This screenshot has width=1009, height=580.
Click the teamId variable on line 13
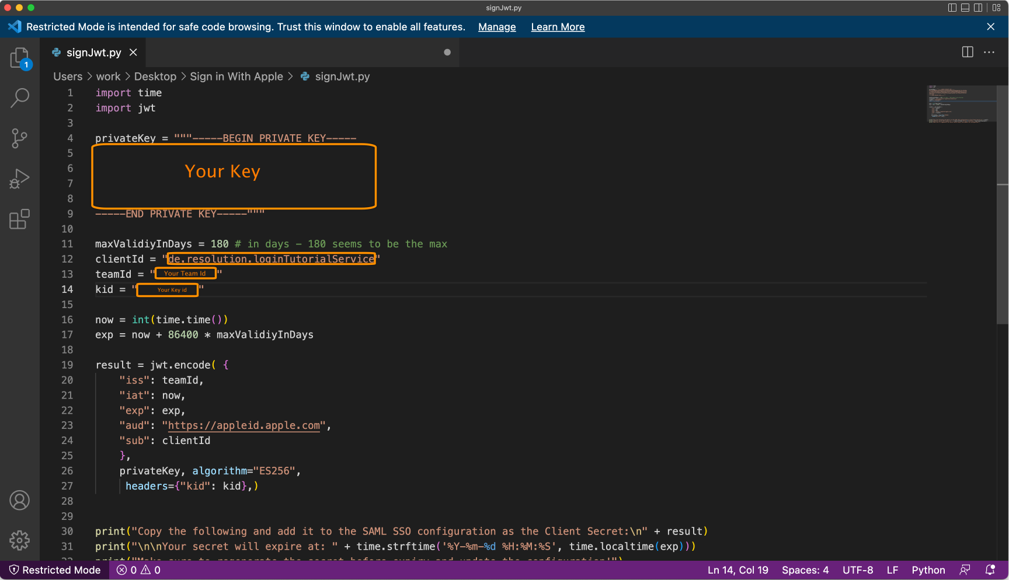pos(113,274)
